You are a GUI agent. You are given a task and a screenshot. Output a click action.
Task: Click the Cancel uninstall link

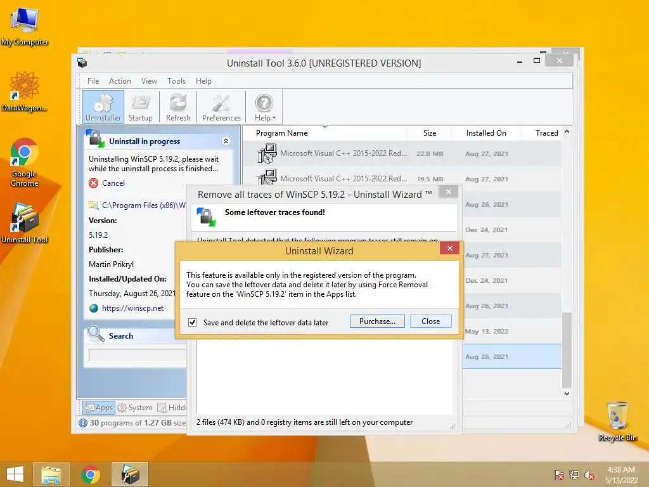[113, 183]
